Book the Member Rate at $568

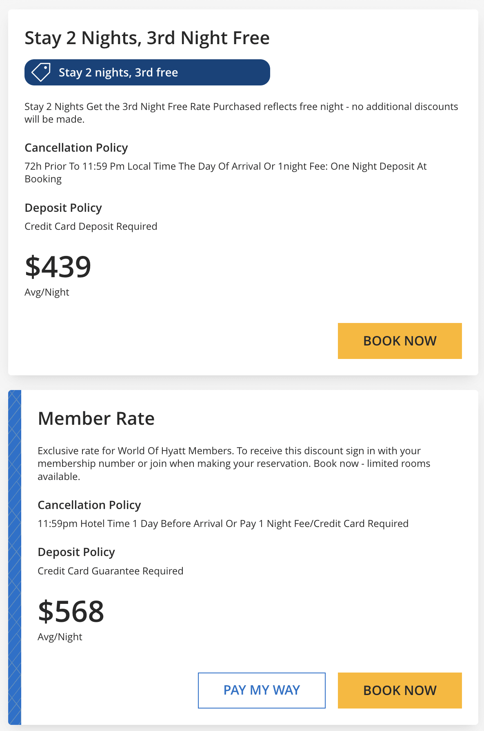click(400, 690)
